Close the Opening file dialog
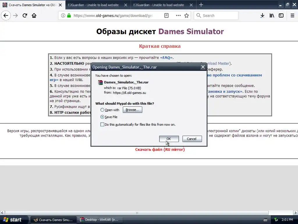 click(x=203, y=67)
